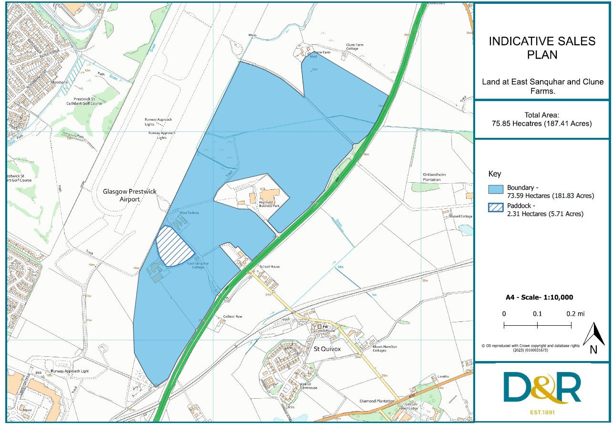Click "Land at East Sanquhar and Clune Farms."
The image size is (613, 424).
click(542, 86)
